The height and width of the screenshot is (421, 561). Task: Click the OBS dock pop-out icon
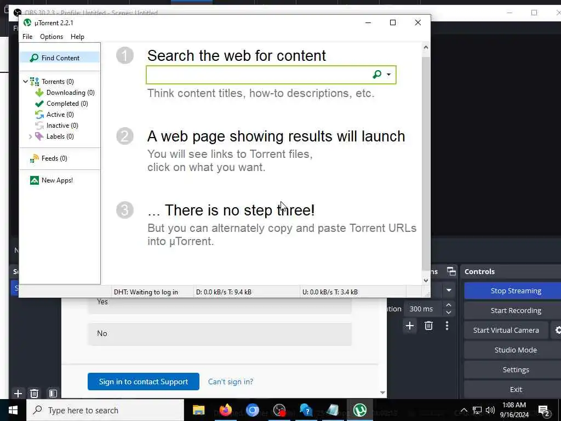(451, 271)
